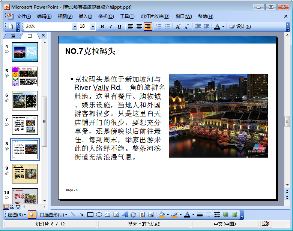Choose arrow style icon
Image resolution: width=293 pixels, height=231 pixels.
(217, 215)
